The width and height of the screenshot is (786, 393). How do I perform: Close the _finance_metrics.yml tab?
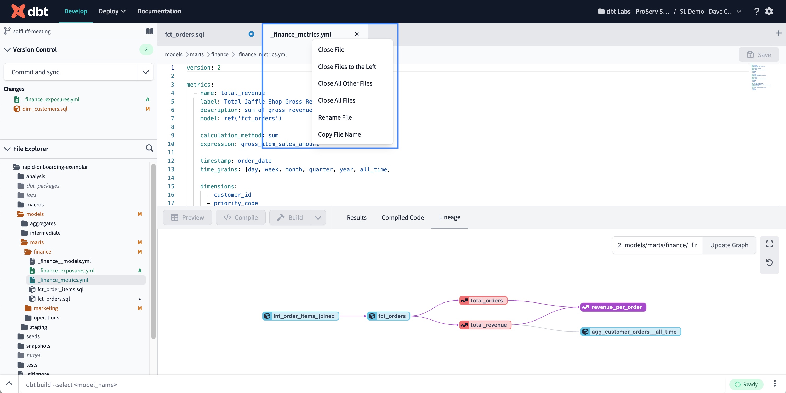pyautogui.click(x=357, y=34)
